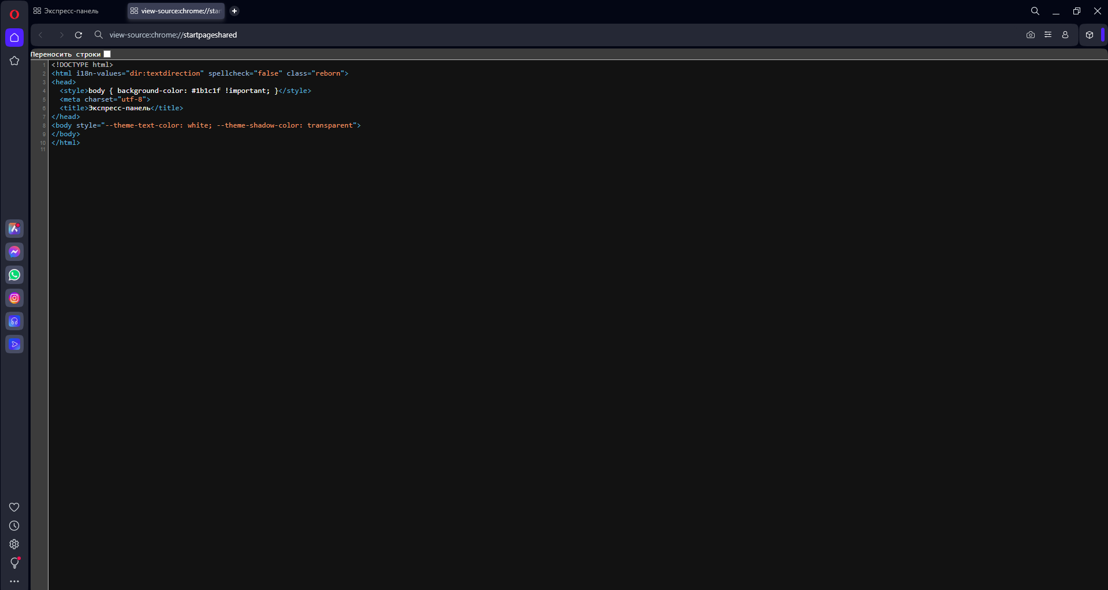Launch Aria AI sidebar app
This screenshot has width=1108, height=590.
click(x=14, y=229)
